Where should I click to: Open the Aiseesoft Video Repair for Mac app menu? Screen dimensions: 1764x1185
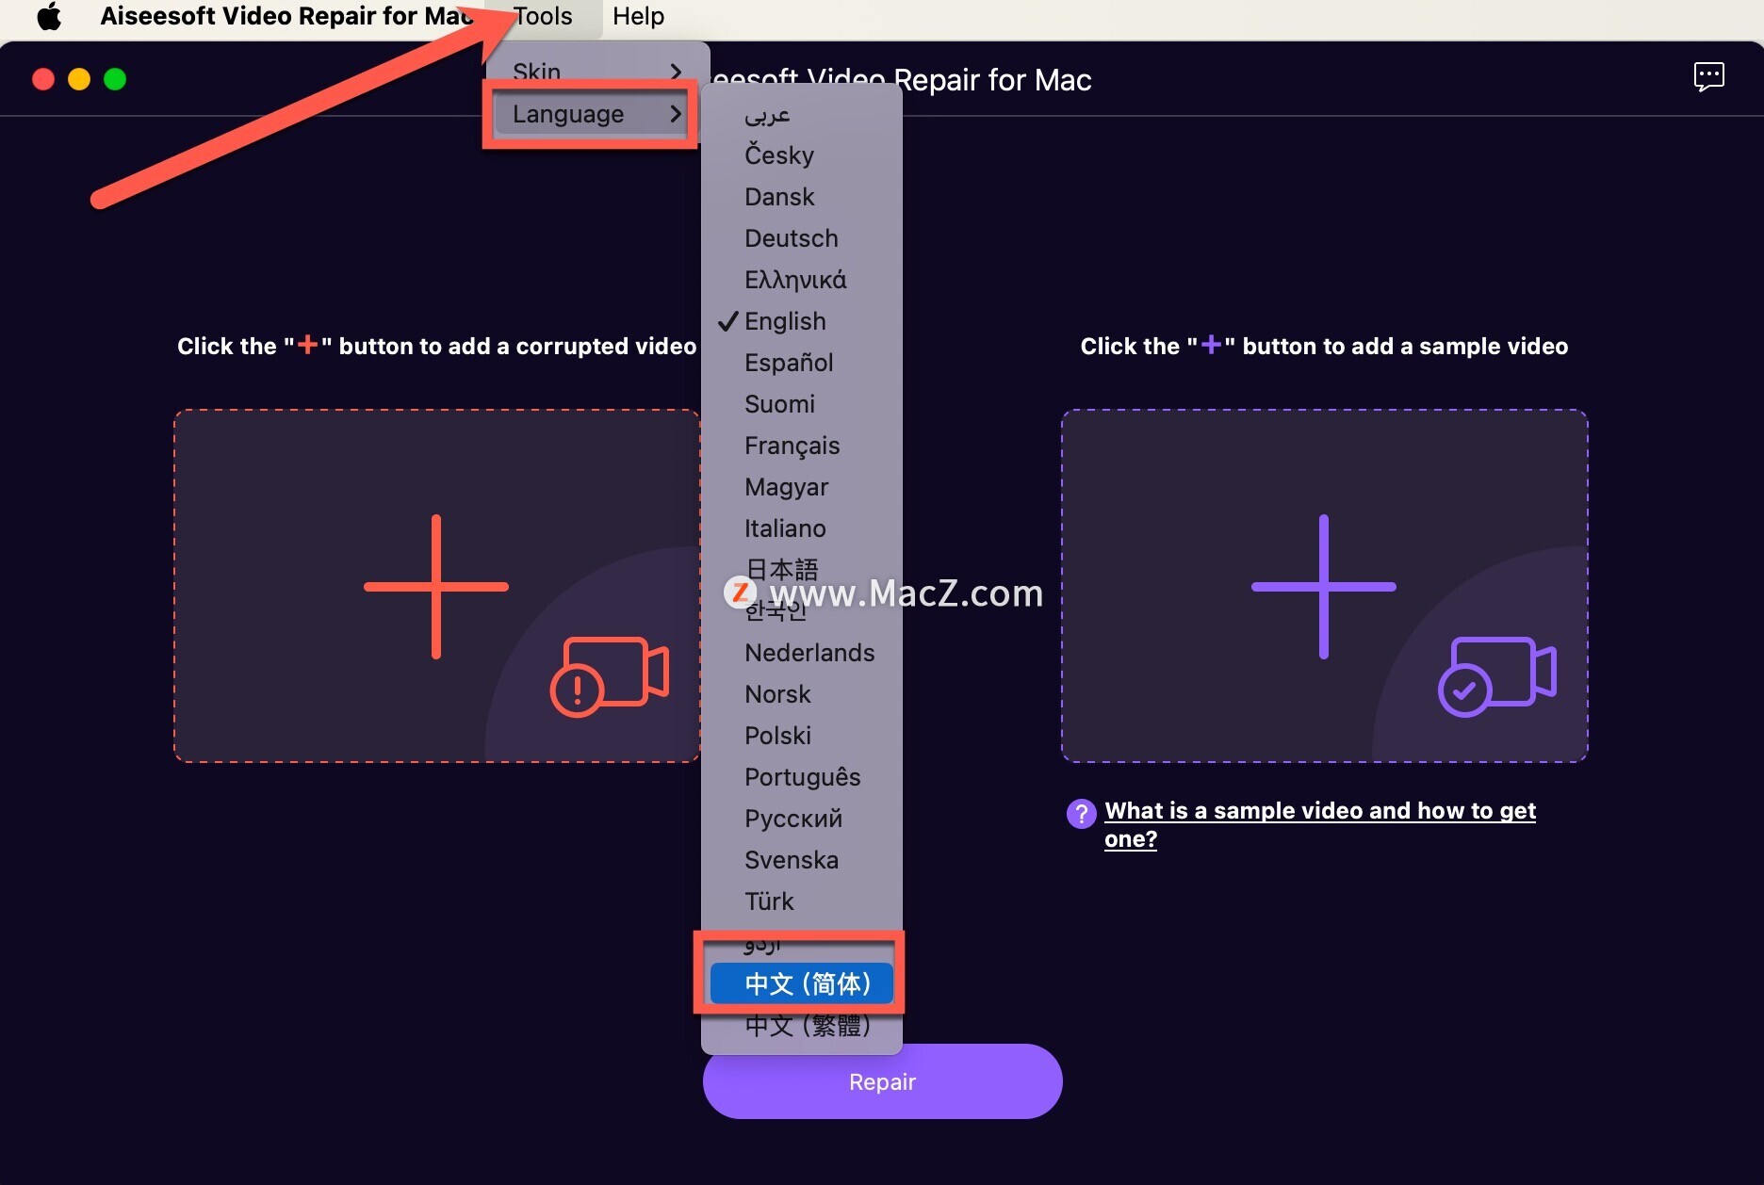click(x=287, y=16)
